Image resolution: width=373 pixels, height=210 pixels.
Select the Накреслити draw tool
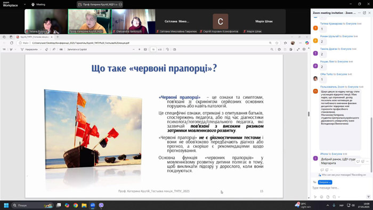29,50
